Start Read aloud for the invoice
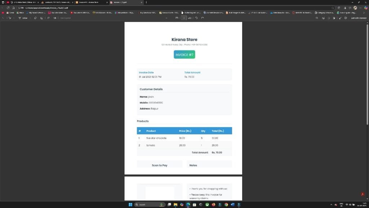The image size is (369, 208). [x=48, y=18]
